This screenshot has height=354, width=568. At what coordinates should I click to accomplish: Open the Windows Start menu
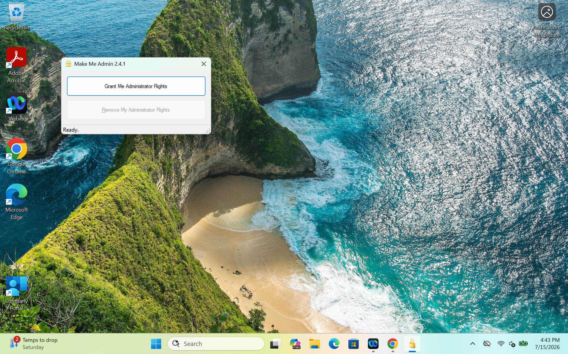pyautogui.click(x=156, y=344)
